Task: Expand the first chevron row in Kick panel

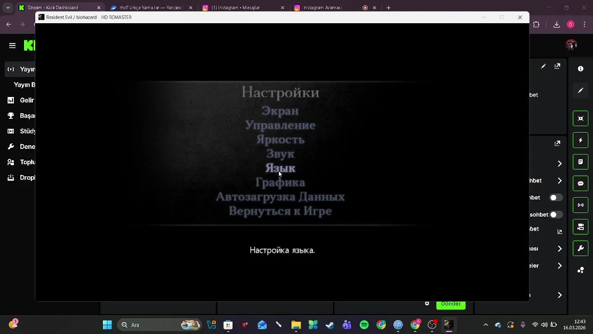Action: pos(560,163)
